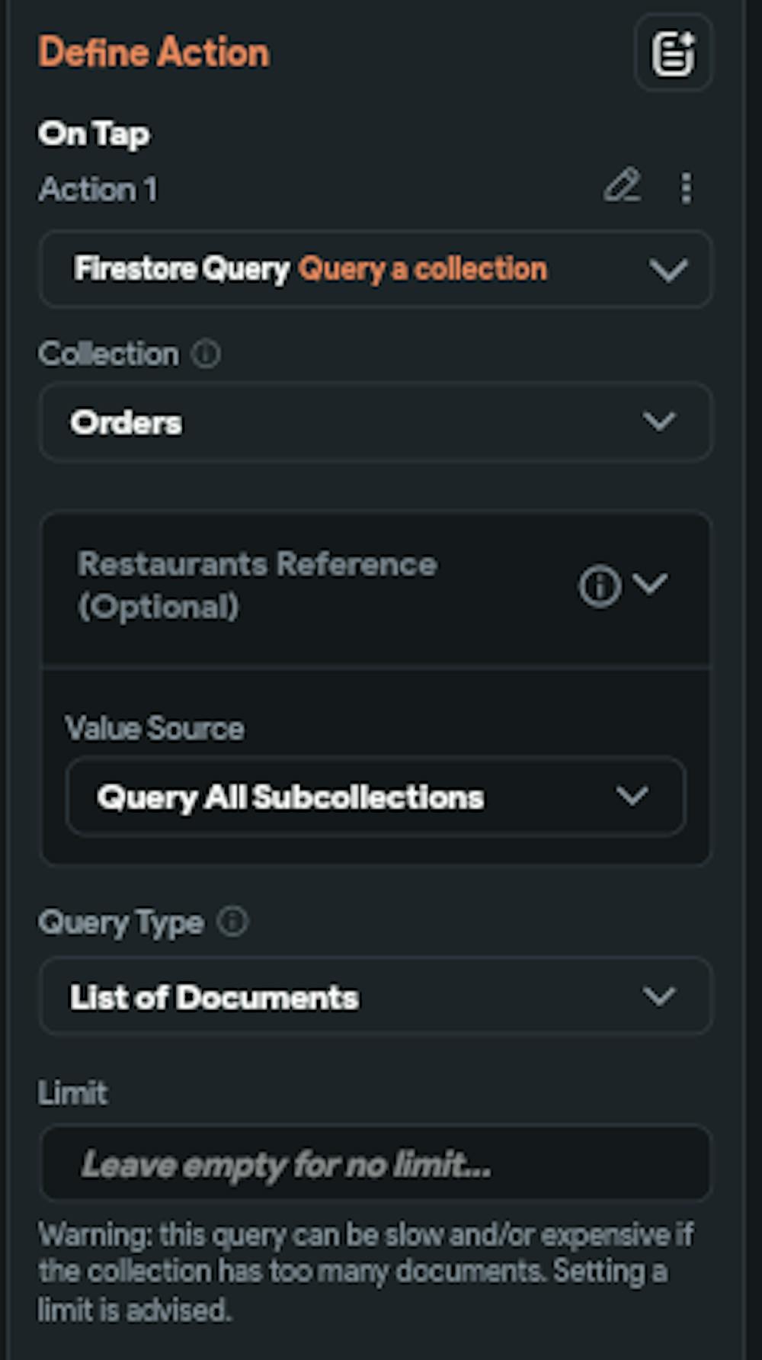The image size is (762, 1360).
Task: Open the List of Documents dropdown
Action: point(375,996)
